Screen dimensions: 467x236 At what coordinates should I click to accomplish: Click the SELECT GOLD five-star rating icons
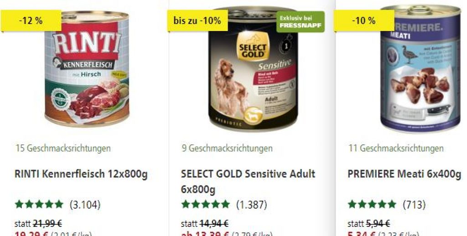(x=206, y=205)
